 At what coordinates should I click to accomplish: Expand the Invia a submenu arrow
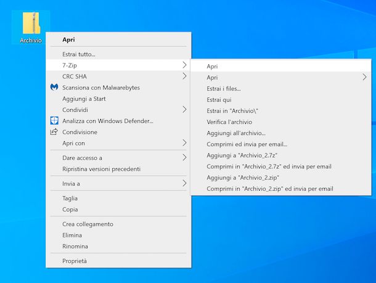pos(184,183)
